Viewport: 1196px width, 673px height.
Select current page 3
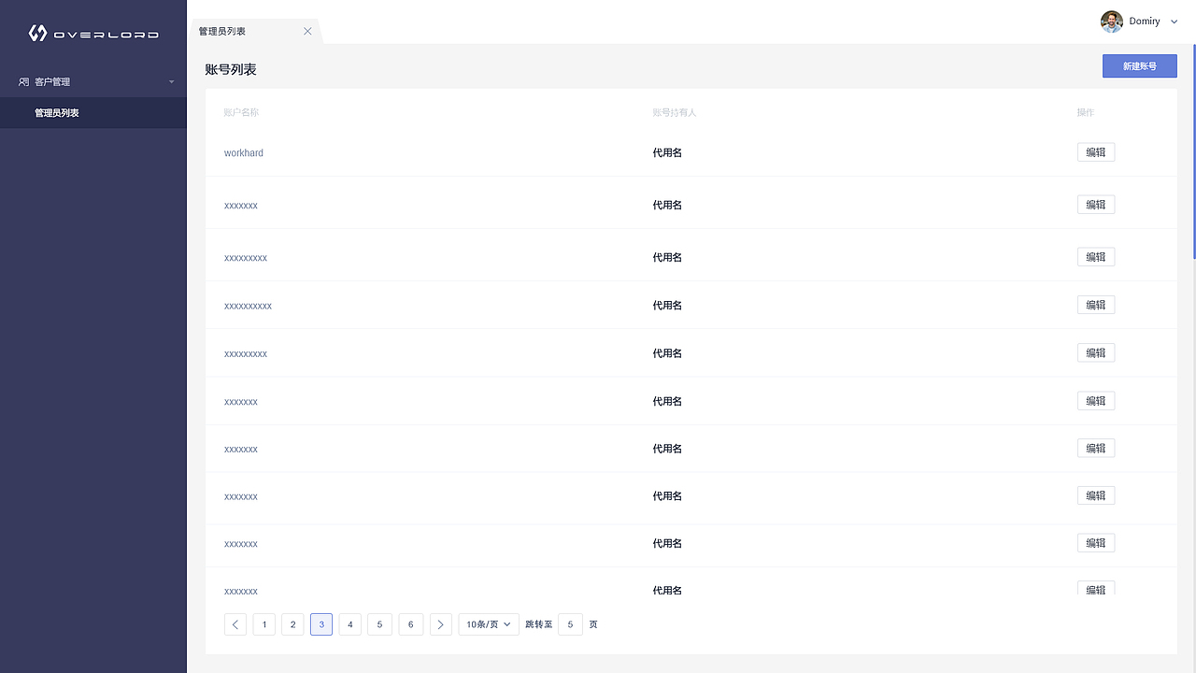(x=321, y=624)
